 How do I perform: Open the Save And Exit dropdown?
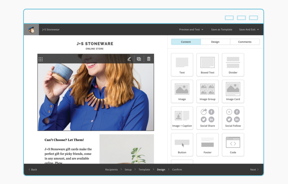[249, 30]
